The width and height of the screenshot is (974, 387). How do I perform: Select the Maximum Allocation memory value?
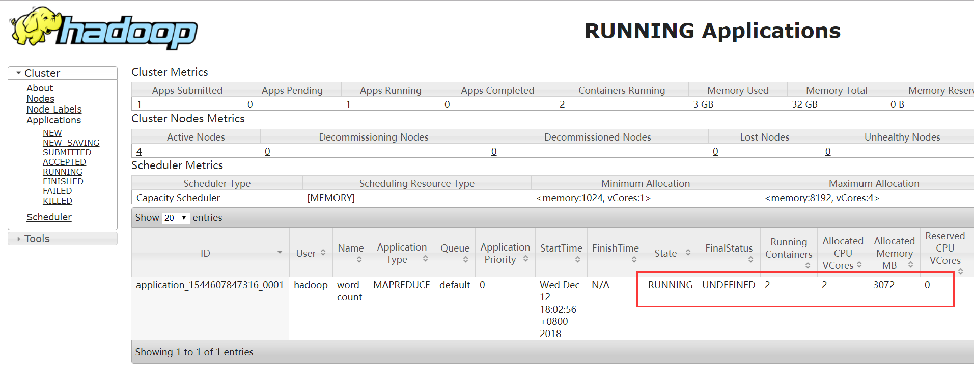822,198
